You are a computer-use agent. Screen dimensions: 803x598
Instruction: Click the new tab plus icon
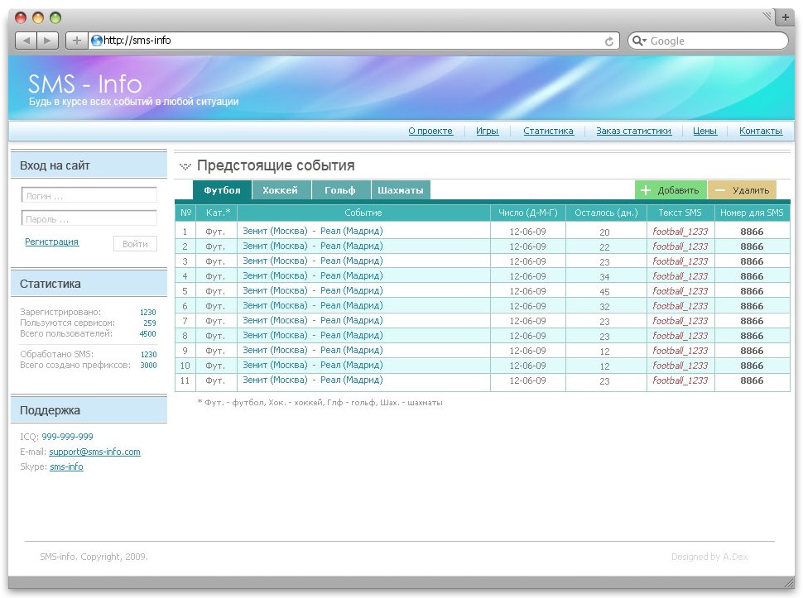click(x=786, y=17)
